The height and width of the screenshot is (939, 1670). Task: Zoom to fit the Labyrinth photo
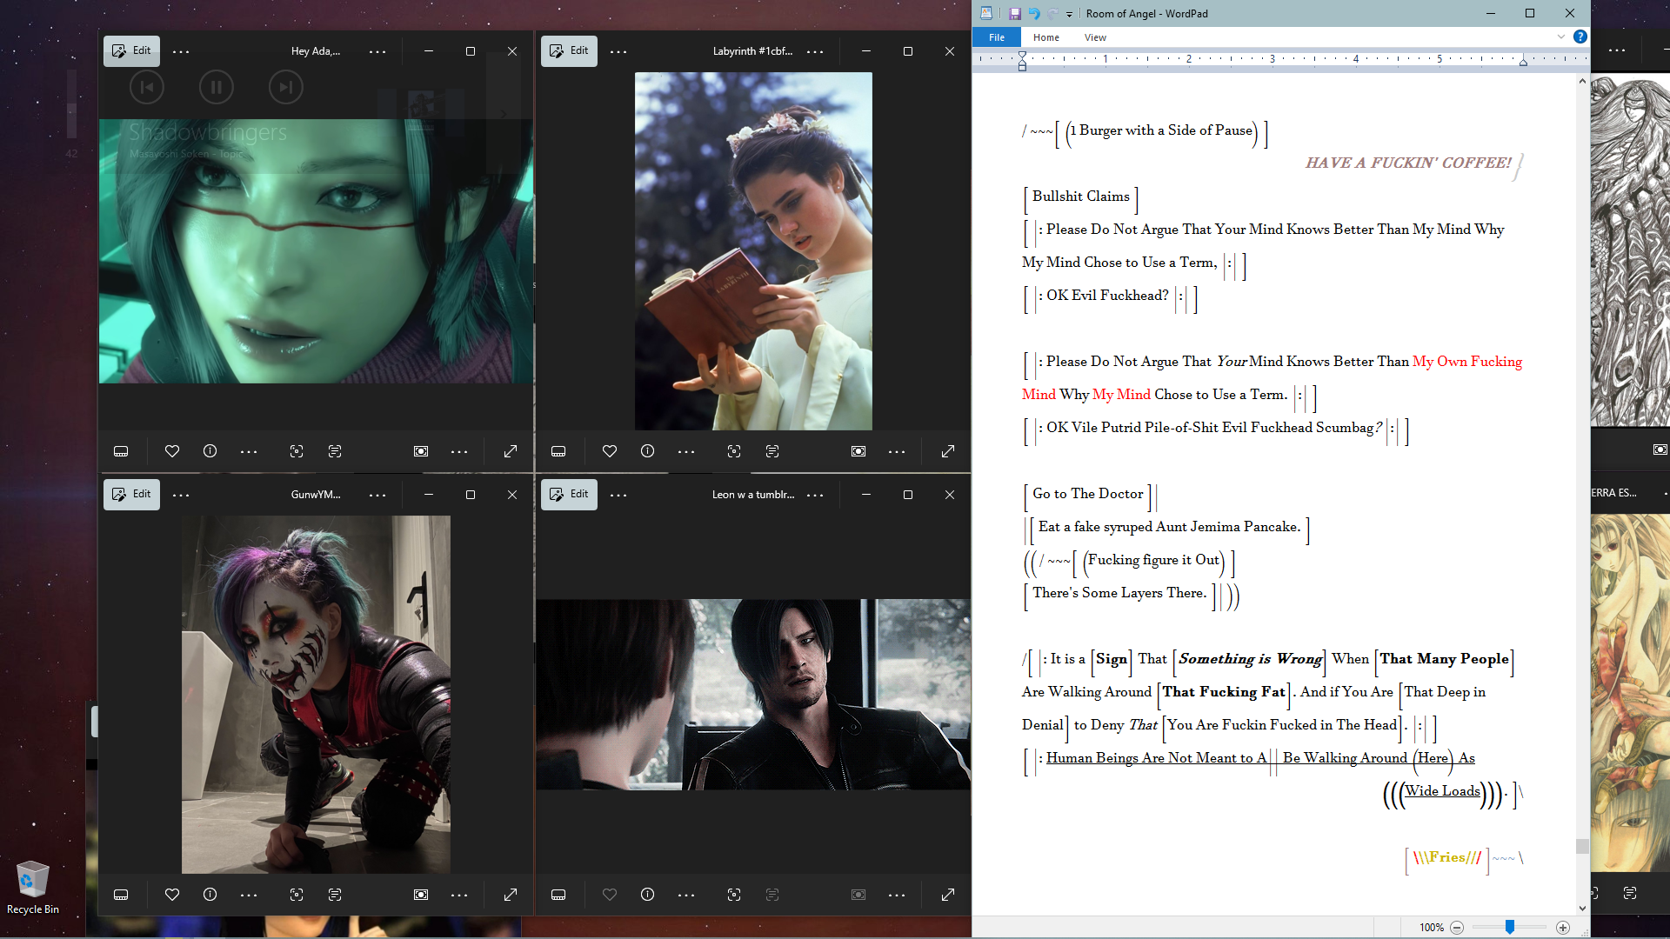pos(858,451)
